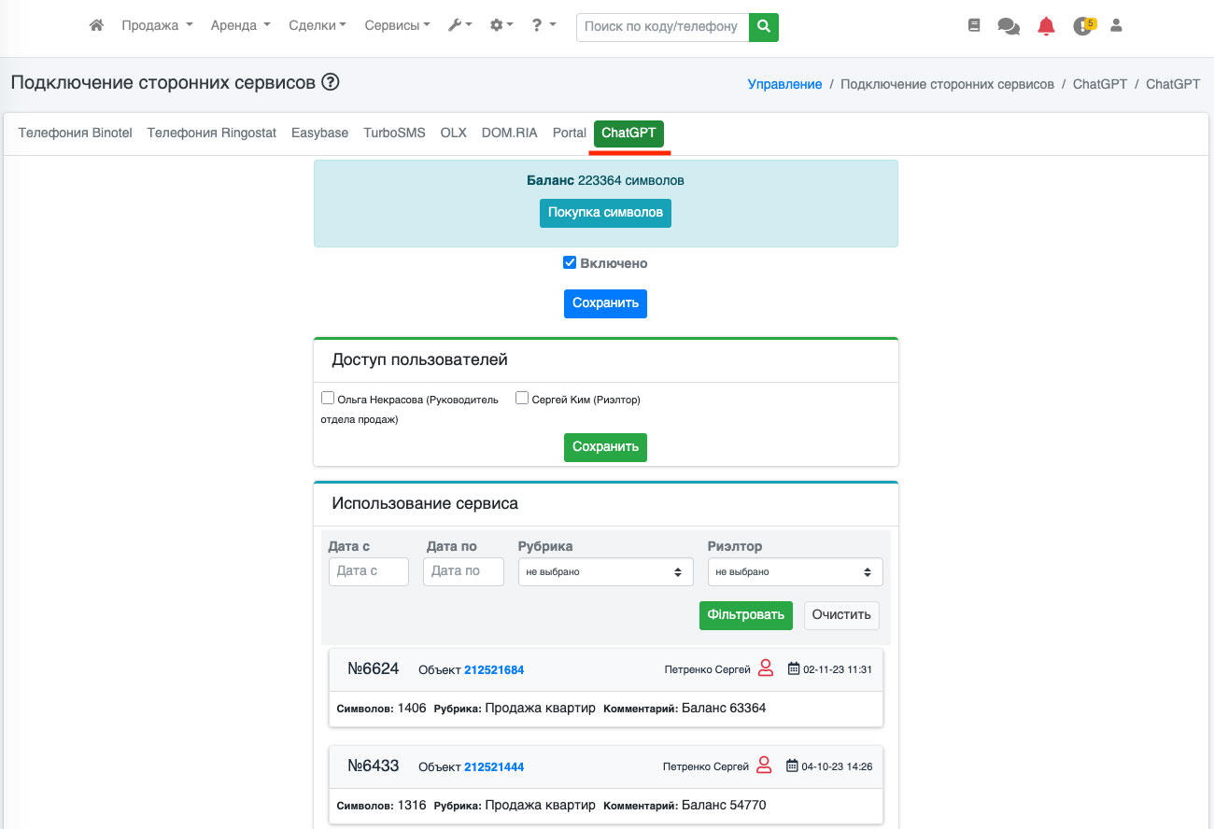Open the Риэлтор filter dropdown

tap(795, 572)
